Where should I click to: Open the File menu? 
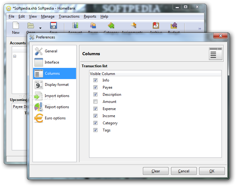tap(11, 16)
